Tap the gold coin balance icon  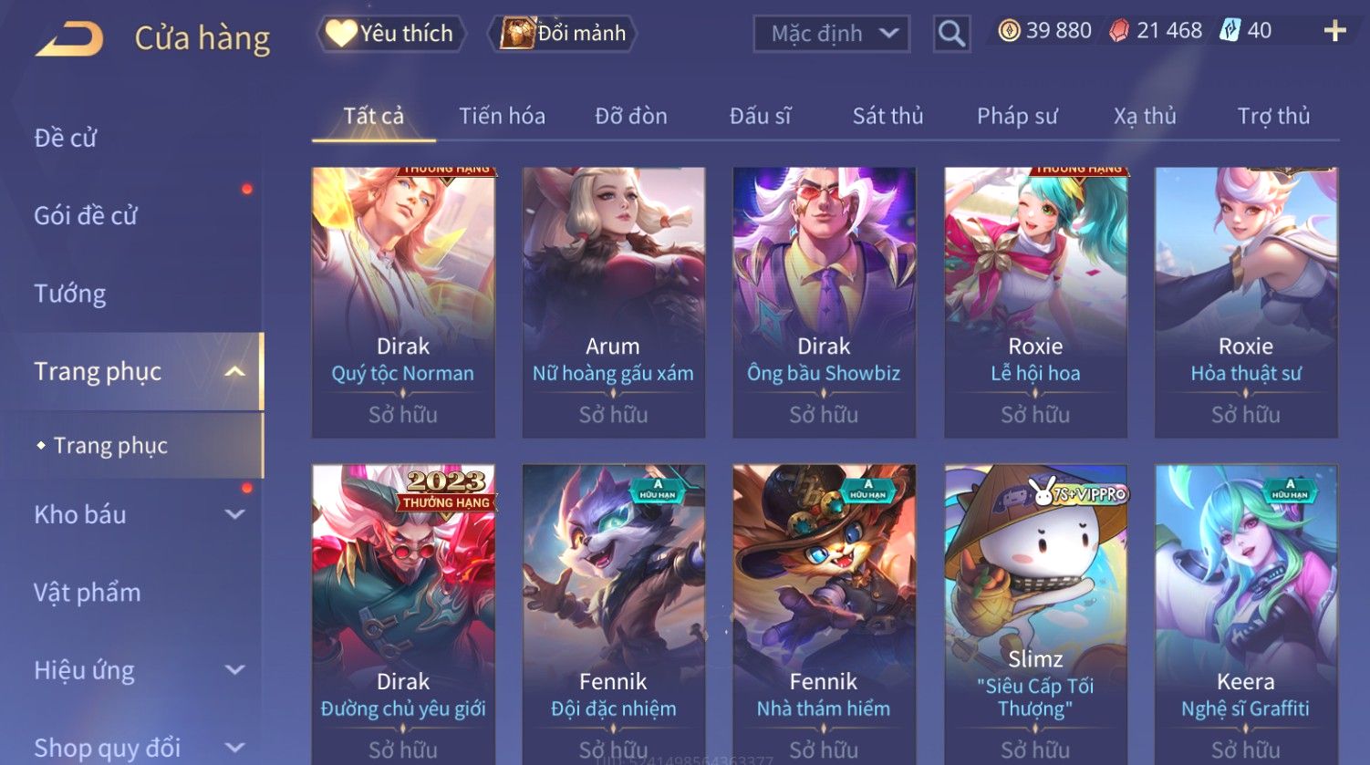coord(1009,31)
